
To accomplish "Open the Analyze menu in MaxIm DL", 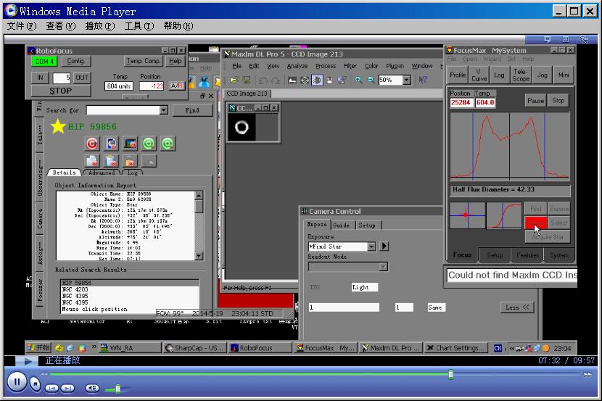I will click(297, 66).
